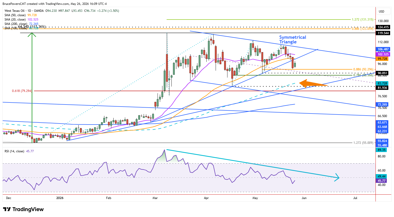Click the Jun label on time axis
Image resolution: width=394 pixels, height=217 pixels.
point(304,198)
